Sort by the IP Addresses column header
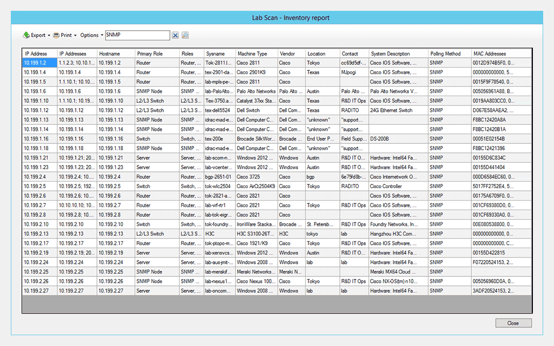554x346 pixels. 77,54
